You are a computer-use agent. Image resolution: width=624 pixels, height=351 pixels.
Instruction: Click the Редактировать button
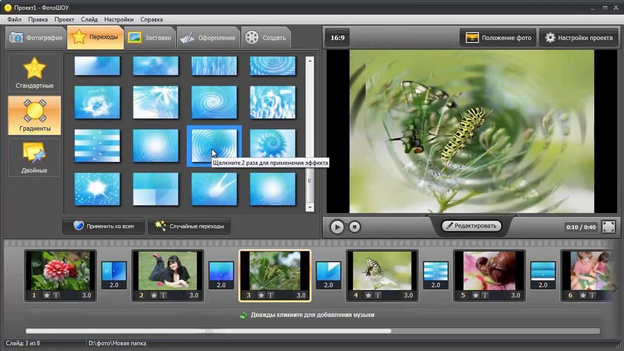pyautogui.click(x=471, y=226)
